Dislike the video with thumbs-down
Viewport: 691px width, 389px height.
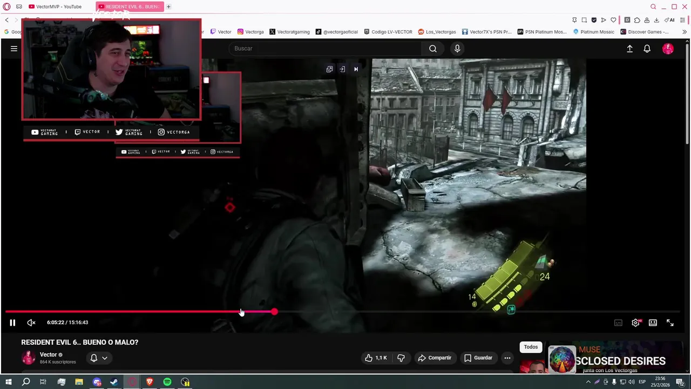(x=401, y=358)
